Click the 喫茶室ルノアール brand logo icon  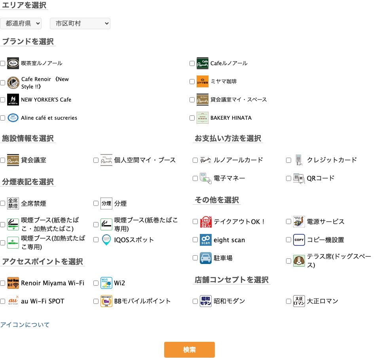(x=13, y=63)
